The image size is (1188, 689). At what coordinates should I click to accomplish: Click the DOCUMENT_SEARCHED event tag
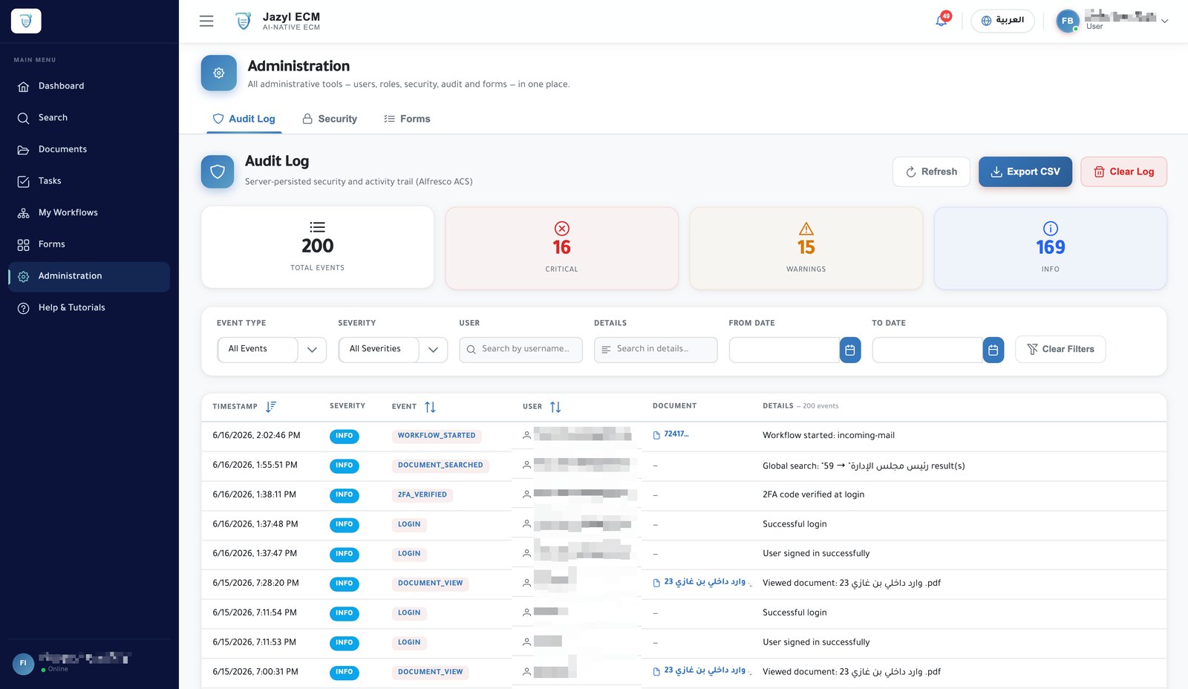tap(440, 466)
